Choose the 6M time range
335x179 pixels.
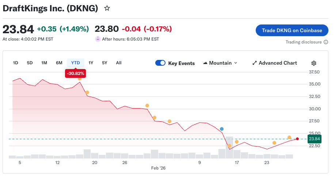59,63
